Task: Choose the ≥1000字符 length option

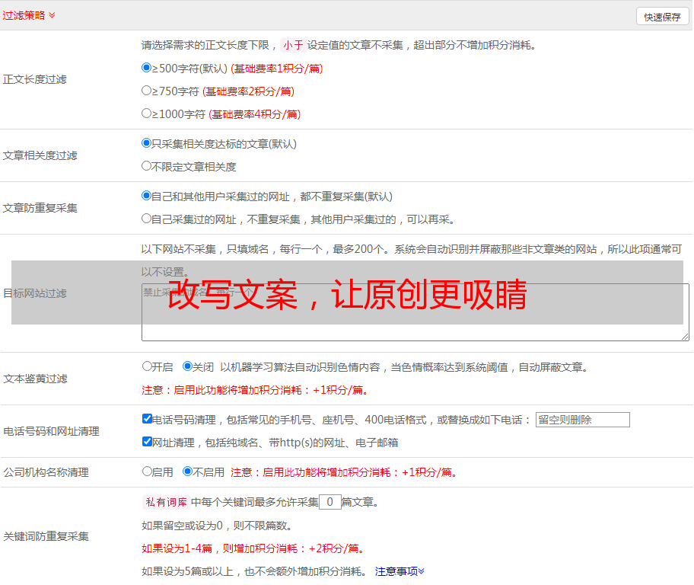Action: [147, 113]
